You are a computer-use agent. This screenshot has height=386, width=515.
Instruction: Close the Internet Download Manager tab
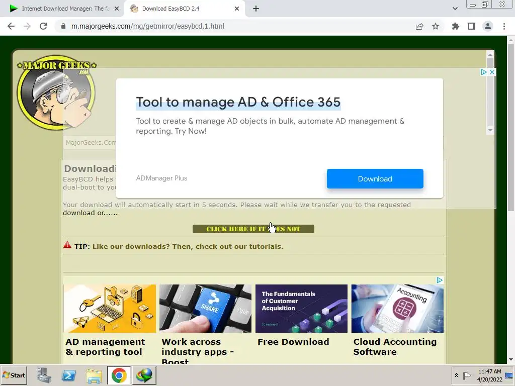[x=117, y=9]
